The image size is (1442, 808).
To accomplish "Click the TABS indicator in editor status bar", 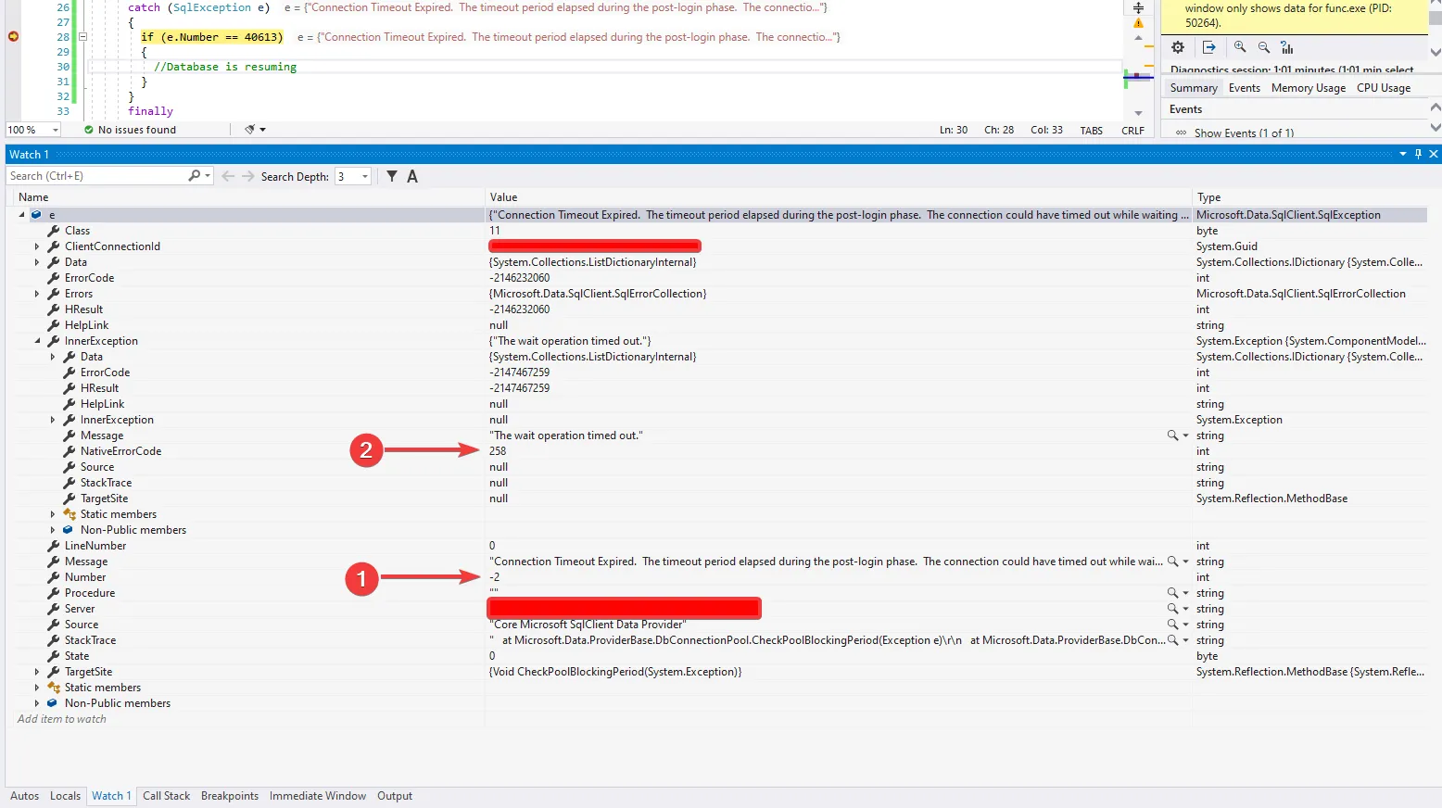I will pos(1091,131).
